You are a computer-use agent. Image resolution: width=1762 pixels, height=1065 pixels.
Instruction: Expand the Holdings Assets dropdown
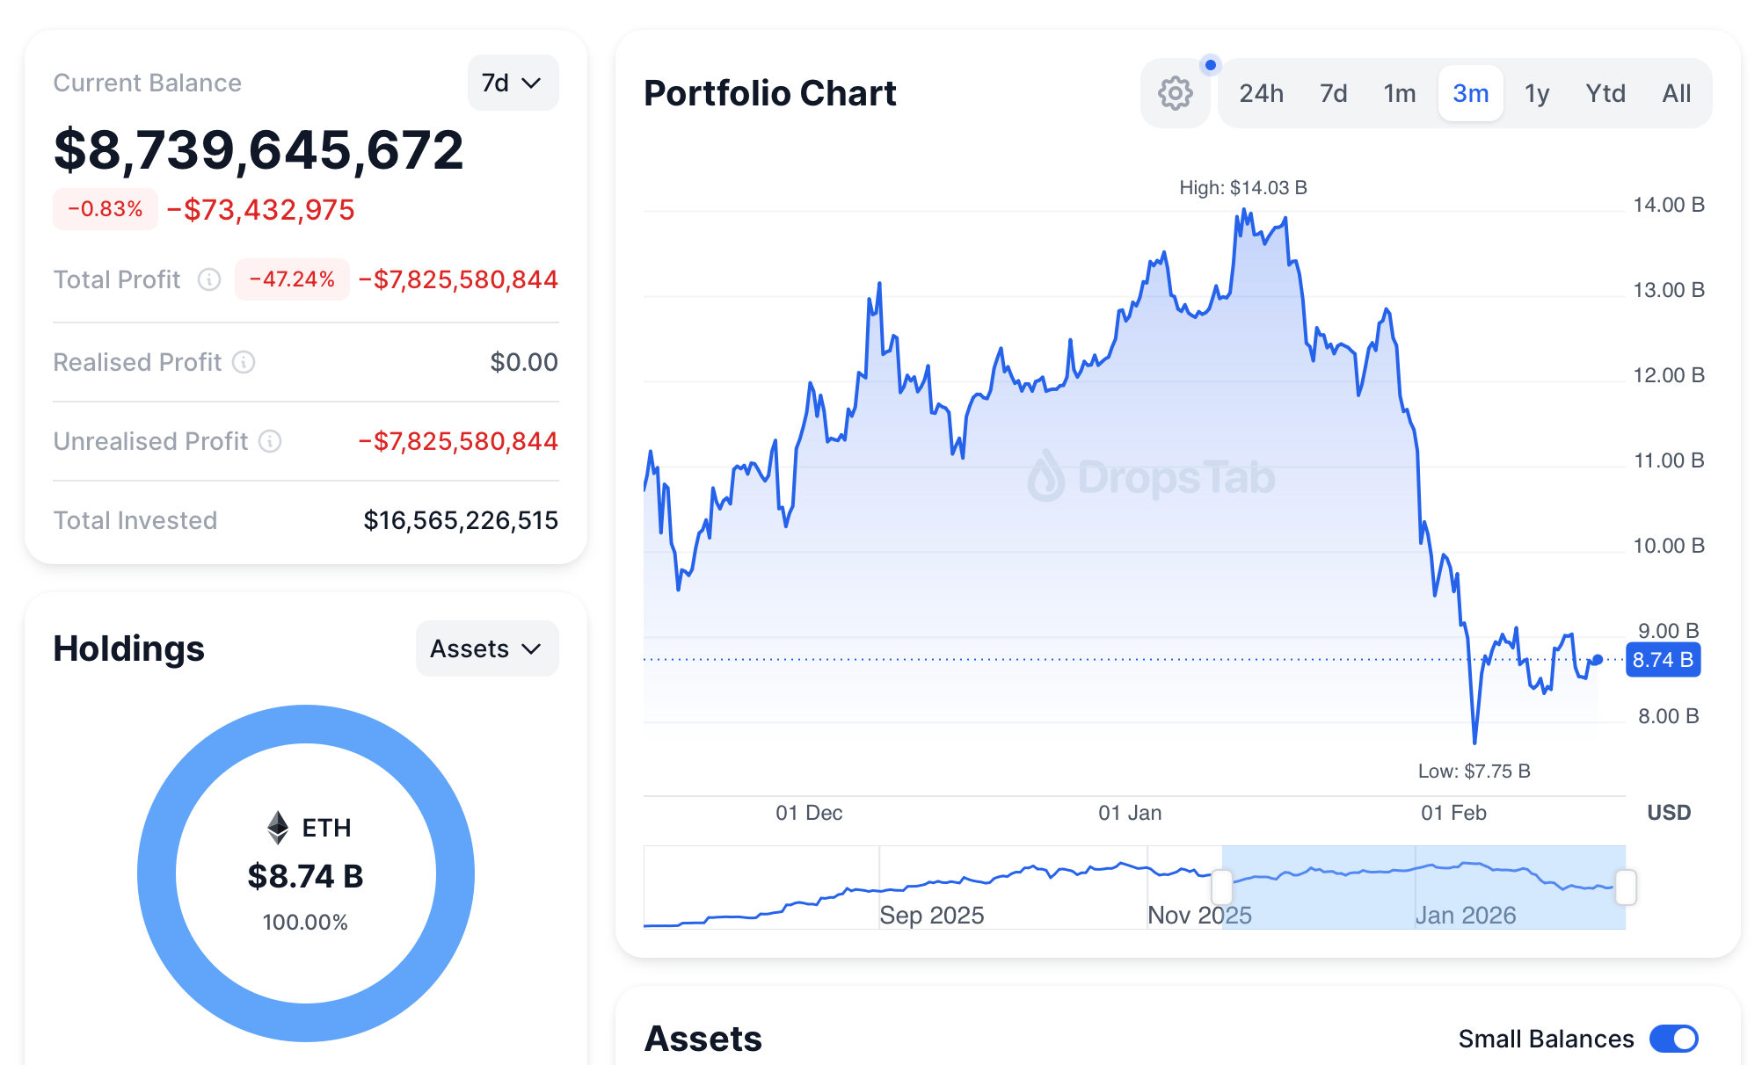click(486, 648)
